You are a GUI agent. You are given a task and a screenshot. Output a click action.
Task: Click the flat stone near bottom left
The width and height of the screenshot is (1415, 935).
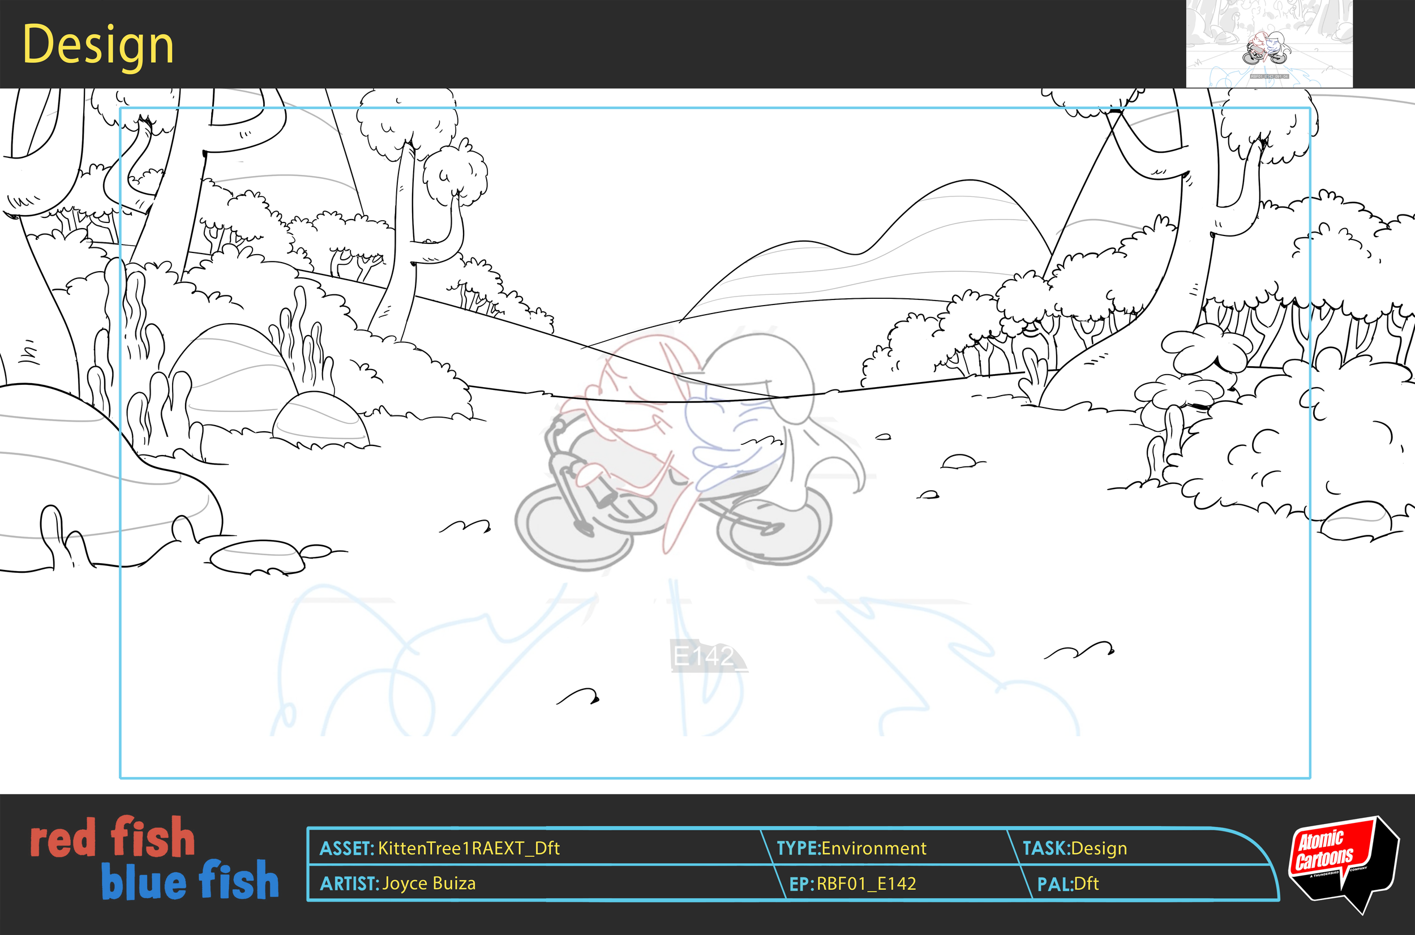pos(256,556)
